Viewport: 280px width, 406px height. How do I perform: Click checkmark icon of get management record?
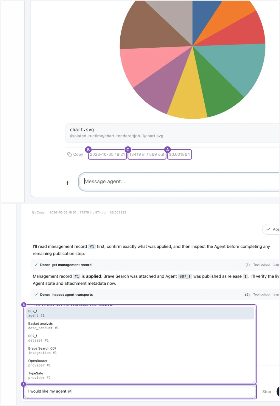36,265
